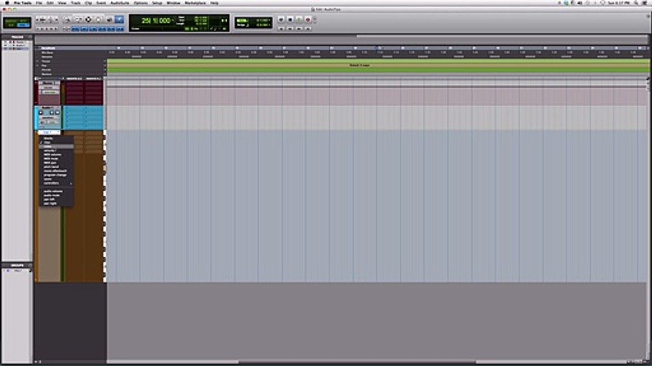Open the Window menu
The image size is (652, 366).
(x=173, y=3)
